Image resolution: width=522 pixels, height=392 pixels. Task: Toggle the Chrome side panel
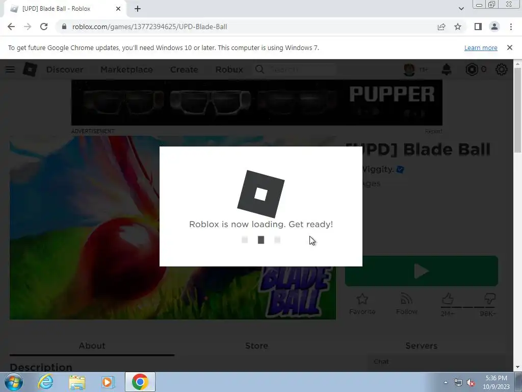point(478,27)
